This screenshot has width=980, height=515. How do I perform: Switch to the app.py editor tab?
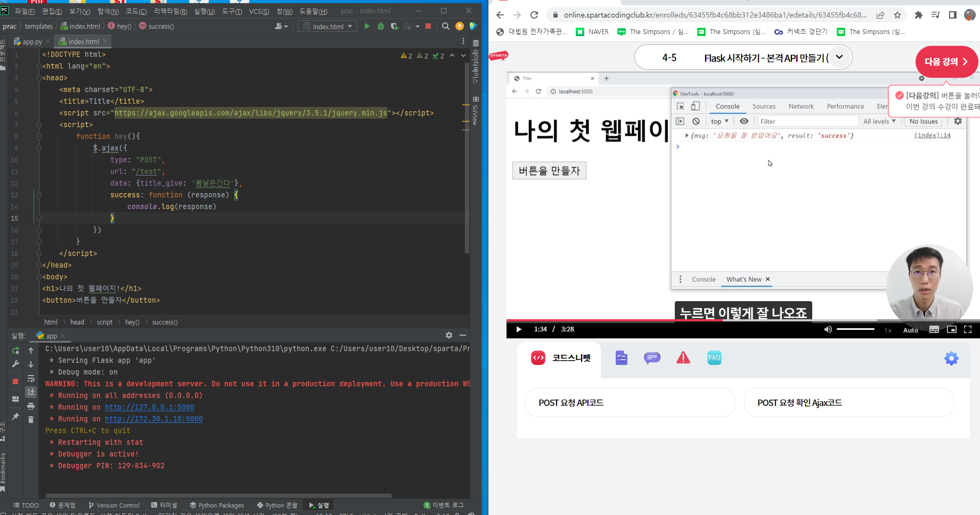[x=32, y=41]
